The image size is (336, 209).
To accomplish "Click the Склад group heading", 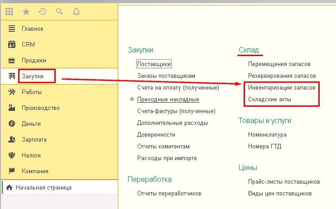I will coord(249,50).
